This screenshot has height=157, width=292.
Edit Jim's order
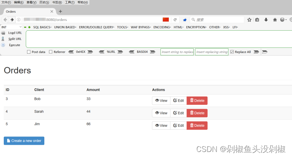tap(178, 126)
